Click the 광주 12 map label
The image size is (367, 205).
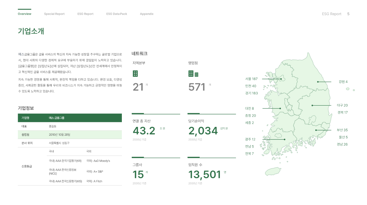(x=250, y=139)
